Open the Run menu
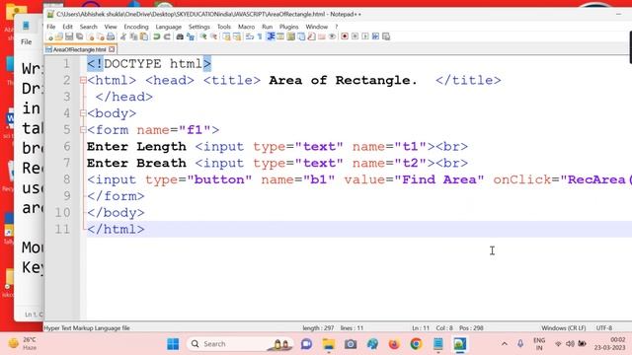The image size is (632, 355). coord(267,27)
